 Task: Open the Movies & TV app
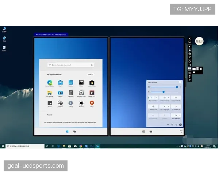[x=92, y=93]
